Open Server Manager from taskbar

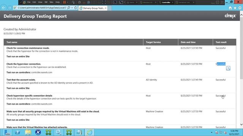(x=7, y=132)
